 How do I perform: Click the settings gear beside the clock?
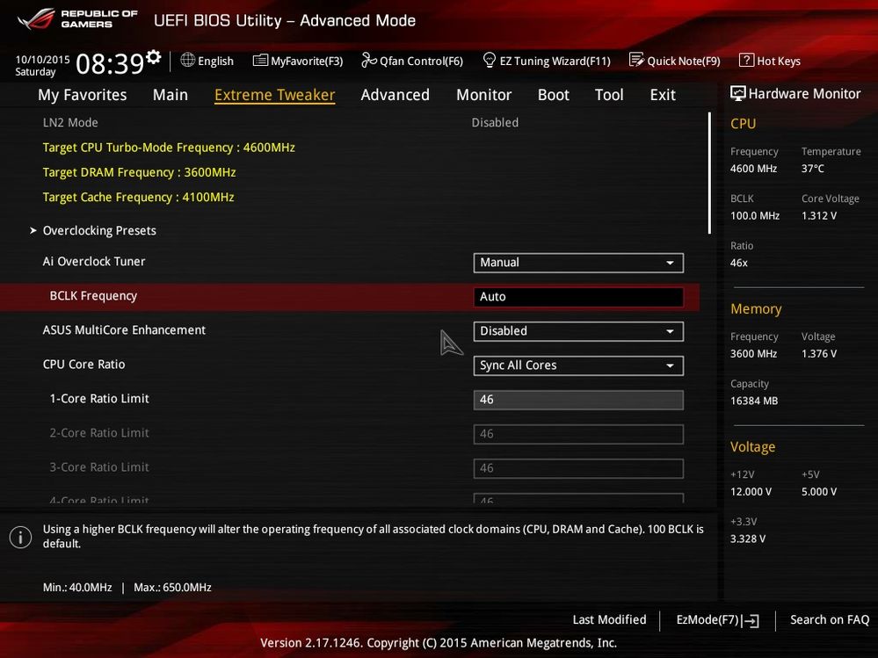coord(154,56)
